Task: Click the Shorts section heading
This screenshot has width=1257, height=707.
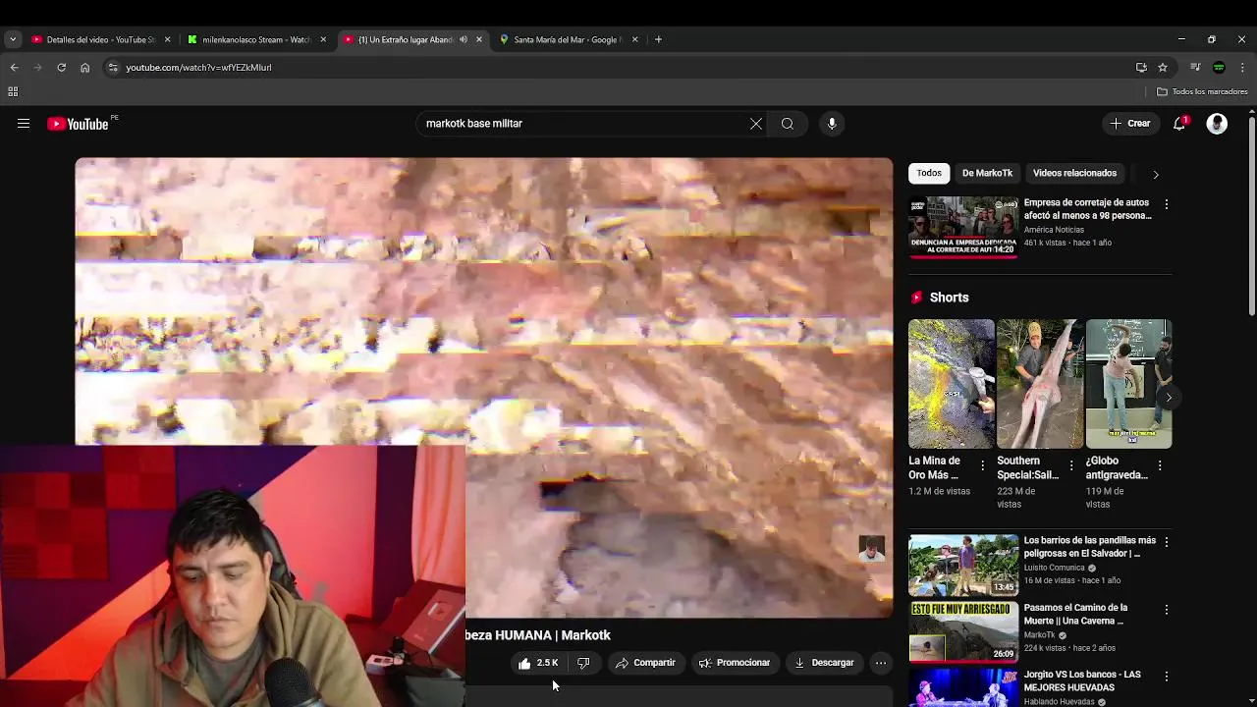Action: pyautogui.click(x=949, y=298)
